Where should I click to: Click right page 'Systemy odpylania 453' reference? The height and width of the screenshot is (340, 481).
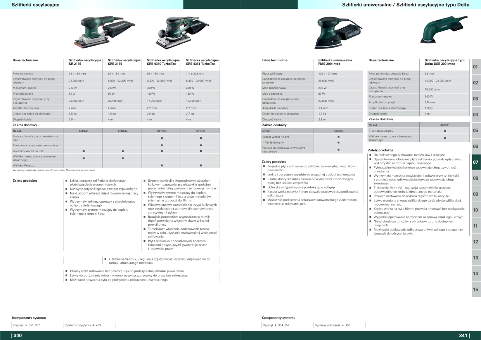(332, 325)
